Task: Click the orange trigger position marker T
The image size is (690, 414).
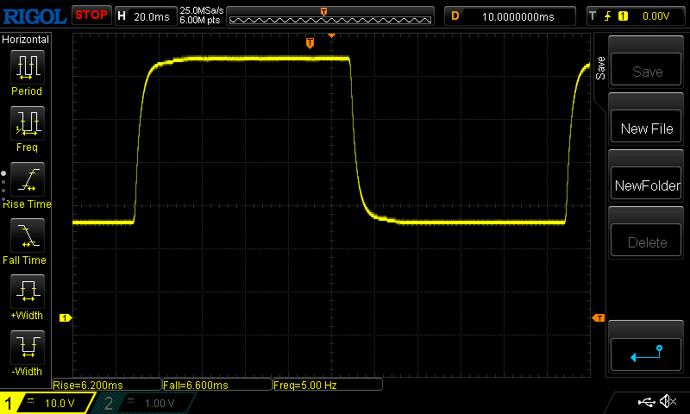Action: [310, 42]
